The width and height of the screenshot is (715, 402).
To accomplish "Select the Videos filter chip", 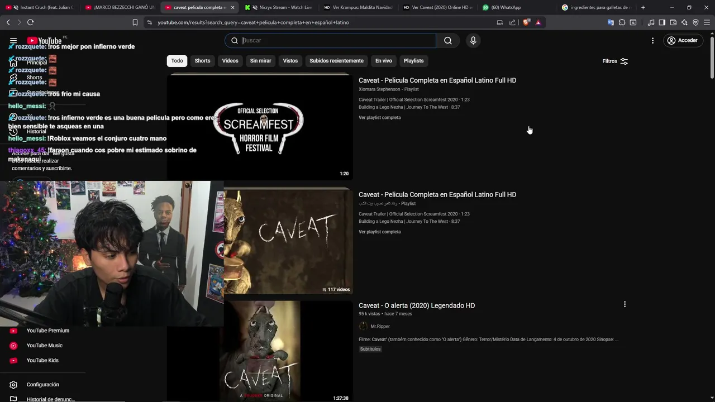I will tap(230, 61).
